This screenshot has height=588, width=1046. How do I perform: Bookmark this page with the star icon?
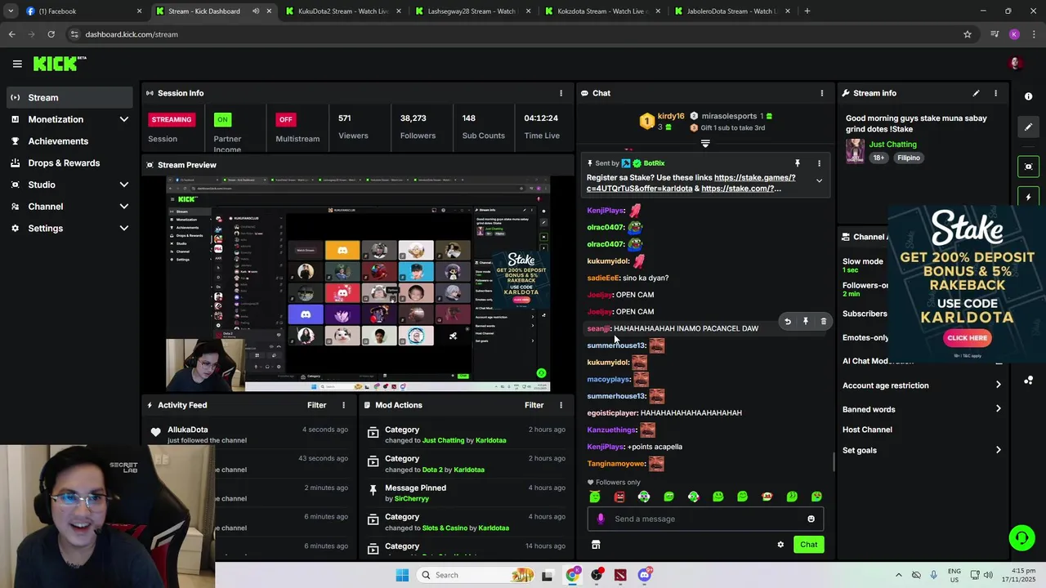click(968, 34)
